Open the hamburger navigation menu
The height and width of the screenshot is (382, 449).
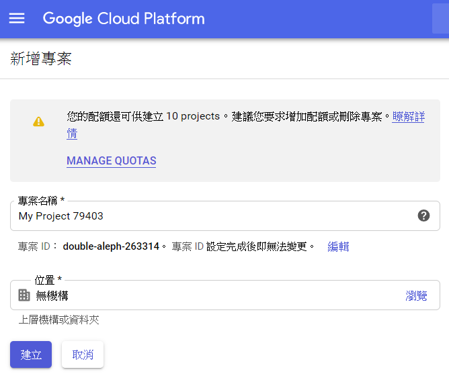(x=17, y=18)
